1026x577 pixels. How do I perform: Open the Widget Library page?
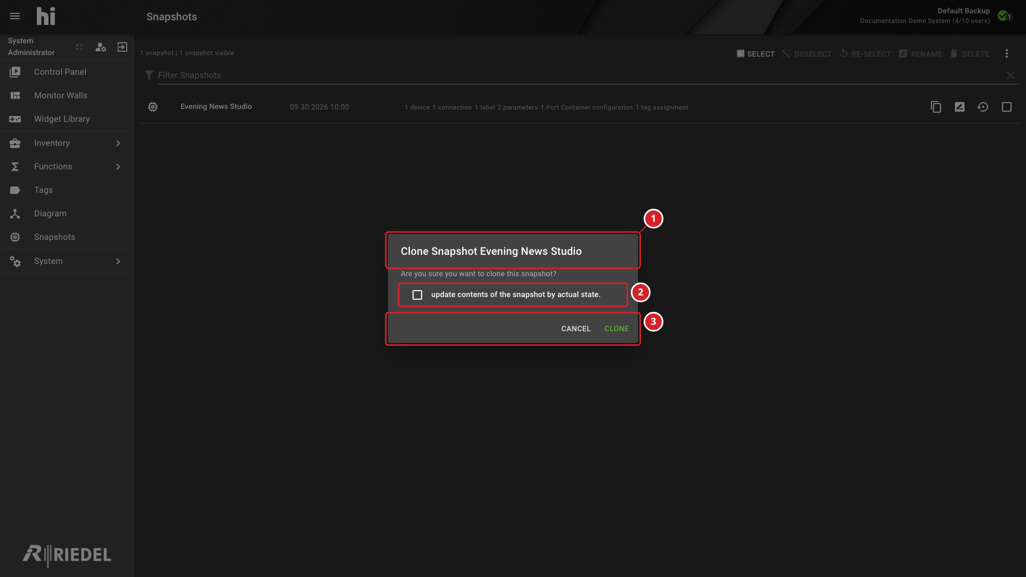coord(66,119)
